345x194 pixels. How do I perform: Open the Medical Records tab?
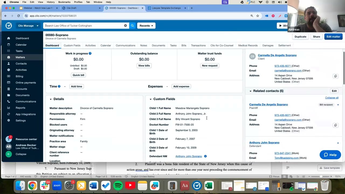pyautogui.click(x=248, y=46)
